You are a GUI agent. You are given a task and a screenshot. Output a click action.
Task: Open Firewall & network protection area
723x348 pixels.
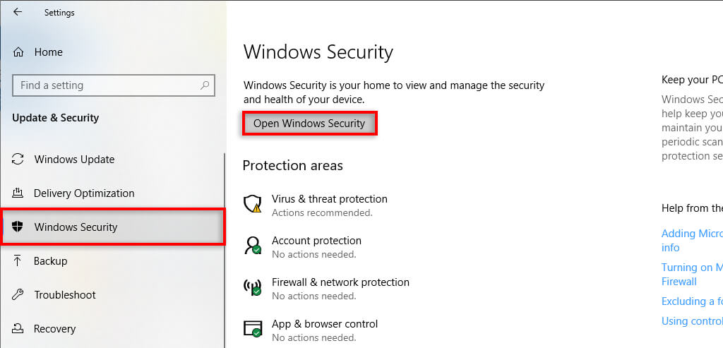[x=340, y=282]
